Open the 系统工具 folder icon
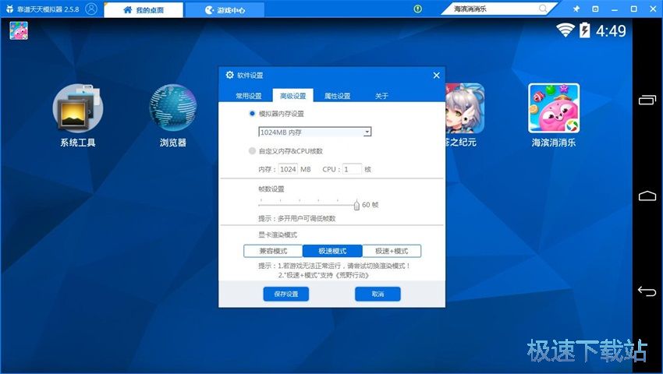The image size is (663, 374). pyautogui.click(x=78, y=108)
